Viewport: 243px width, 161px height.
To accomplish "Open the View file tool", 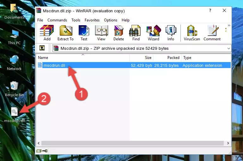I will tap(101, 33).
